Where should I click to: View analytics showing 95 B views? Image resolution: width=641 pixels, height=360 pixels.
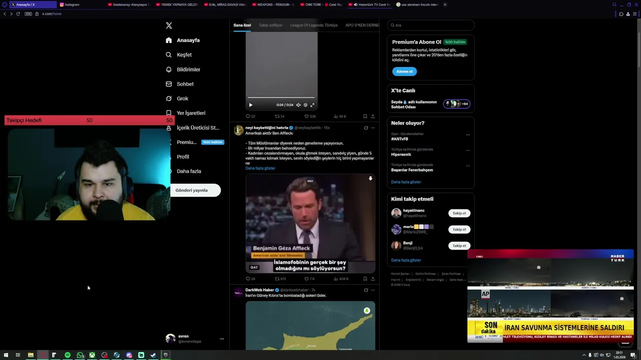coord(340,116)
